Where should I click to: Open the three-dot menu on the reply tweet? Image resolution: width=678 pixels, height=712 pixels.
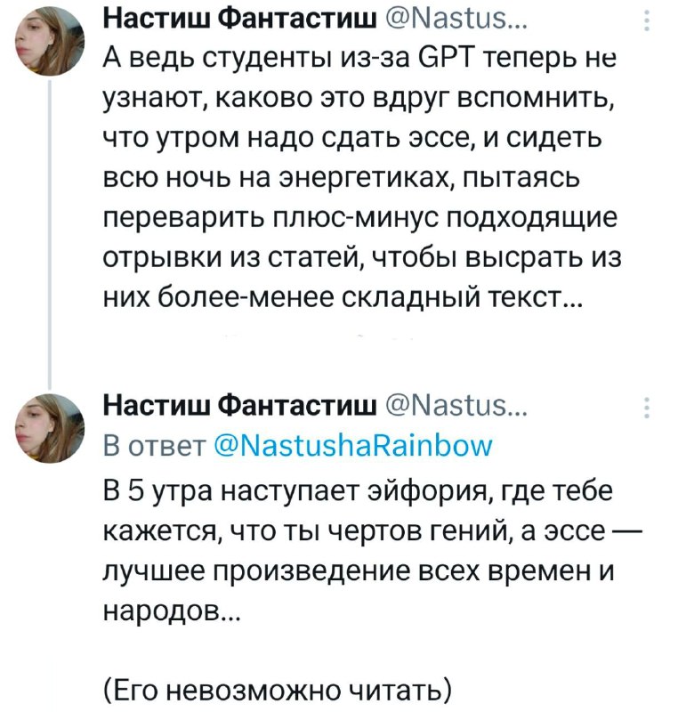(x=646, y=407)
